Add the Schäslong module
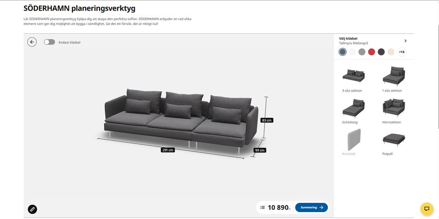 353,111
